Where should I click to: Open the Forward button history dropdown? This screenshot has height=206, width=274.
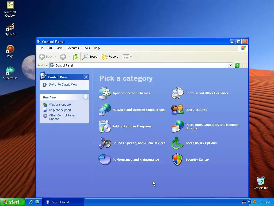69,57
